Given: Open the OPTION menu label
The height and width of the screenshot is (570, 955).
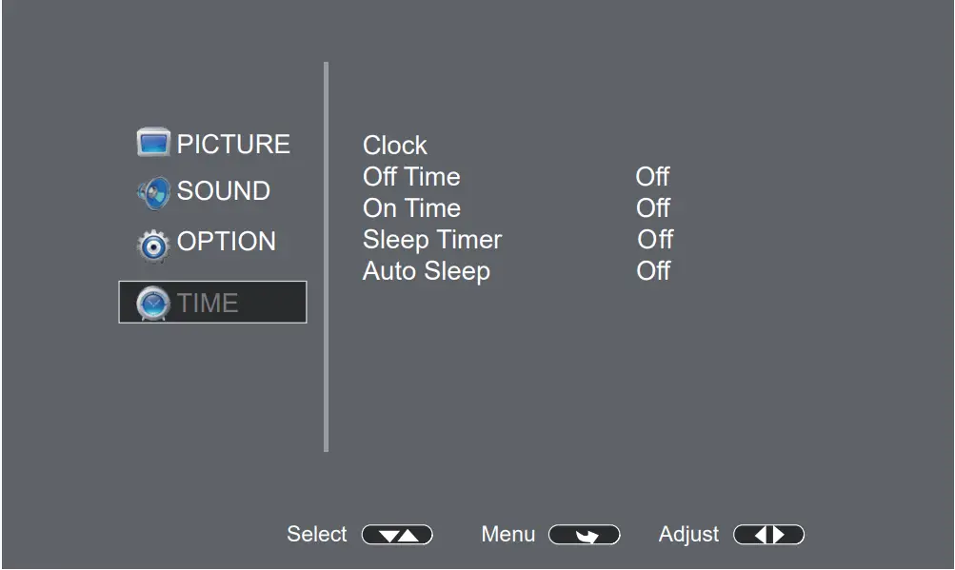Looking at the screenshot, I should pos(227,242).
